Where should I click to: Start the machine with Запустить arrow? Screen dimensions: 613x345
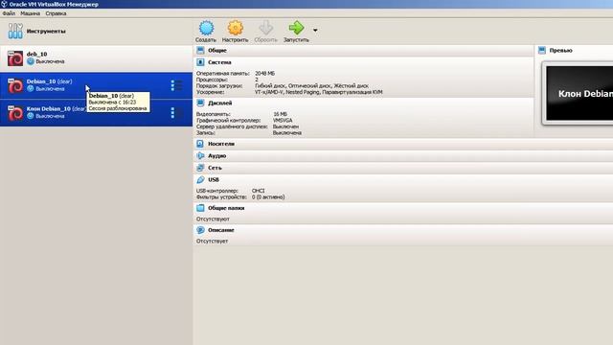pyautogui.click(x=296, y=28)
